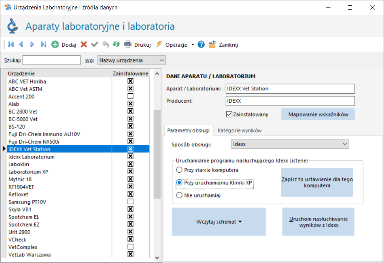Click the Producent text field
Viewport: 384px width, 263px height.
coord(290,101)
